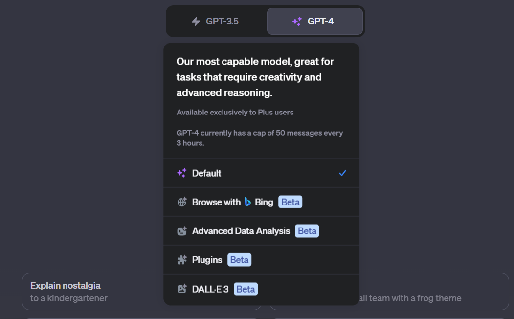Click the globe icon for Browse with Bing
This screenshot has width=514, height=319.
pos(182,202)
